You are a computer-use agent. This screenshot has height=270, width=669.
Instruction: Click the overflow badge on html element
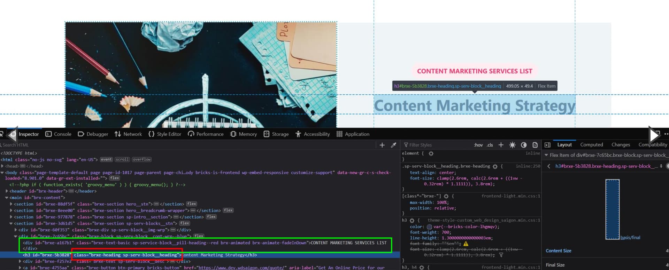coord(141,160)
